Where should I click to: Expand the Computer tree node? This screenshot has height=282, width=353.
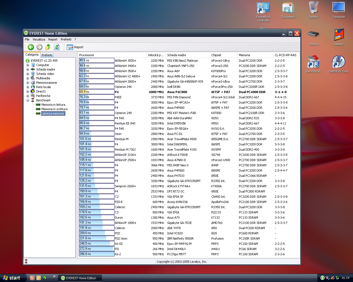28,65
